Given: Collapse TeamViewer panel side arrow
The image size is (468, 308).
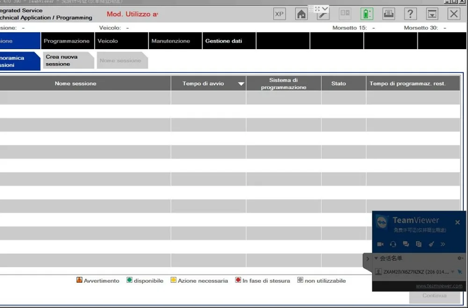Looking at the screenshot, I should [367, 259].
